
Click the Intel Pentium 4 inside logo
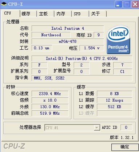(x=118, y=40)
